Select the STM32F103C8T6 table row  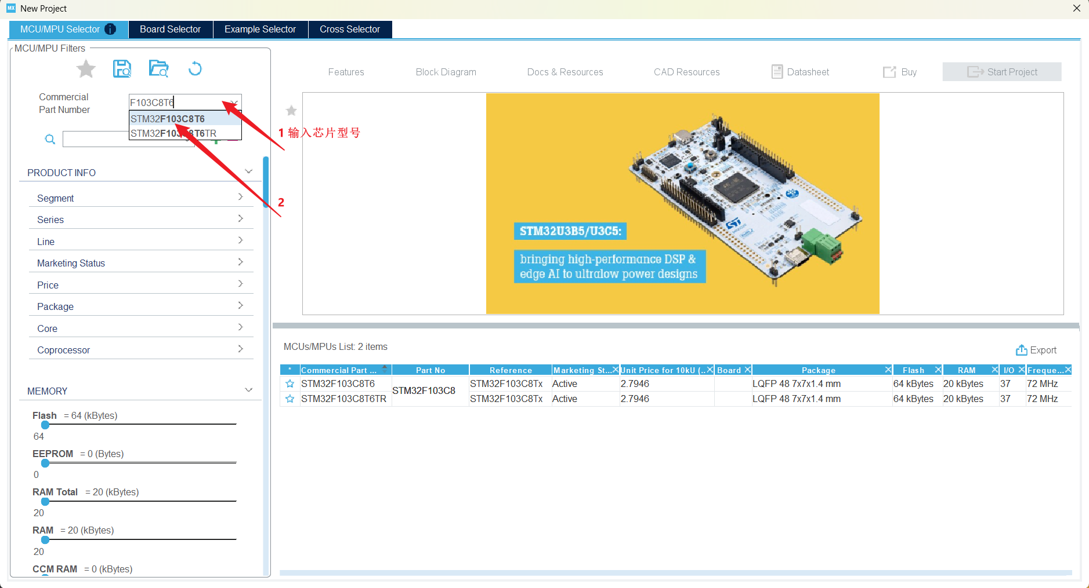tap(676, 384)
